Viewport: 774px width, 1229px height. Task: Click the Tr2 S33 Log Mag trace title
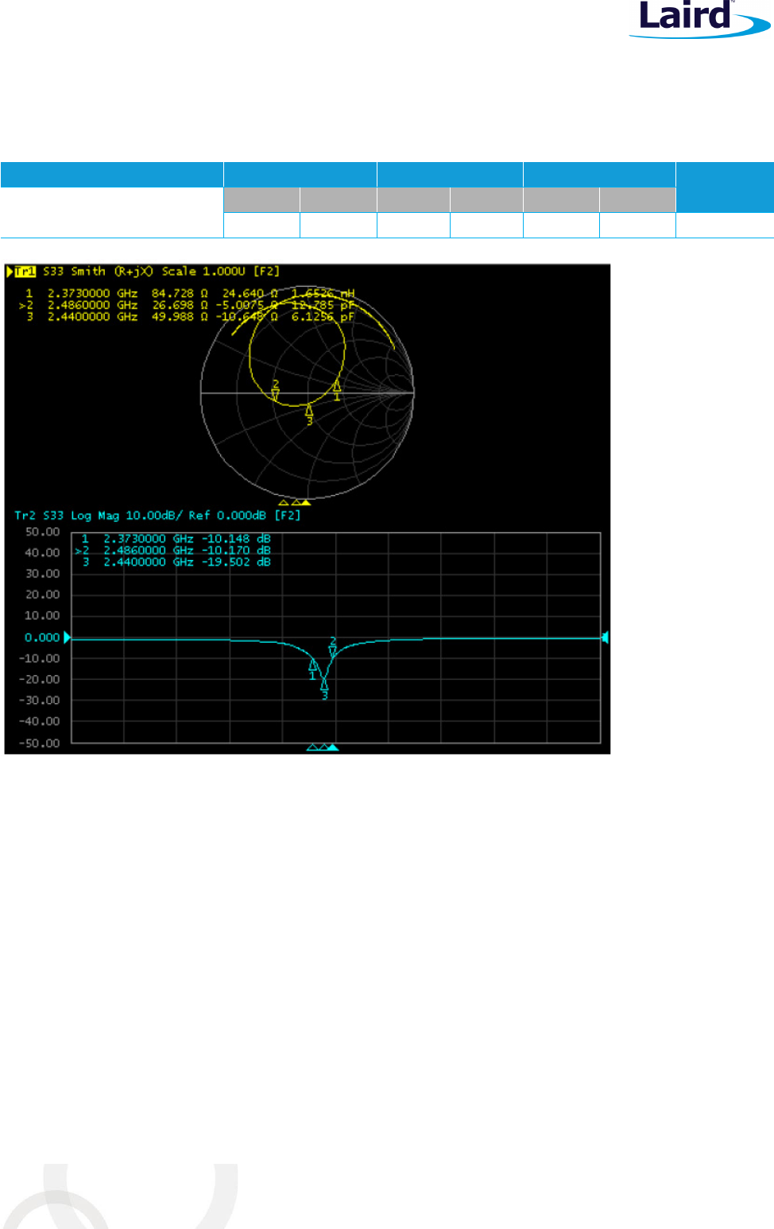(157, 516)
